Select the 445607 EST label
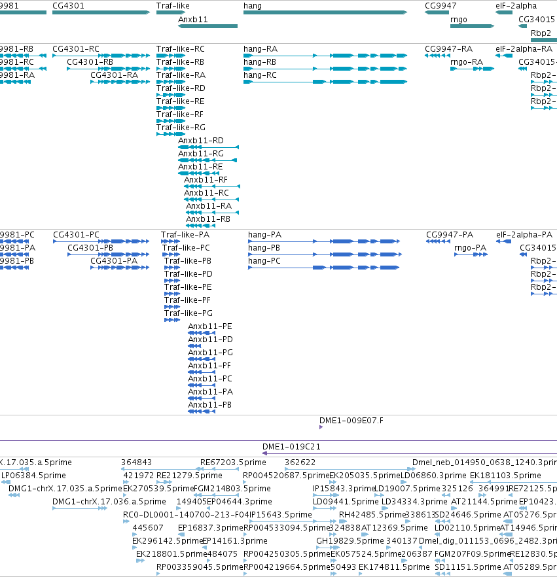The height and width of the screenshot is (577, 557). click(148, 528)
